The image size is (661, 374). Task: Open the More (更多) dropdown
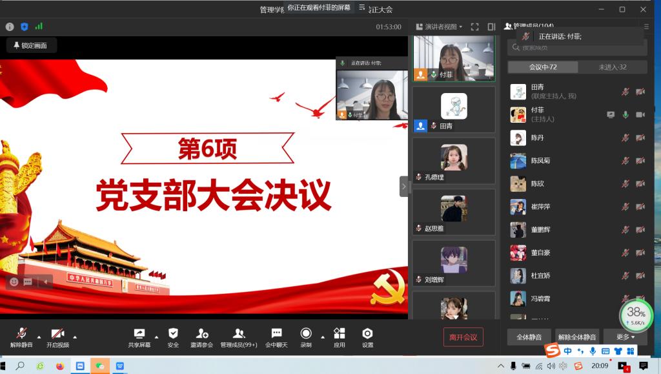(x=625, y=337)
